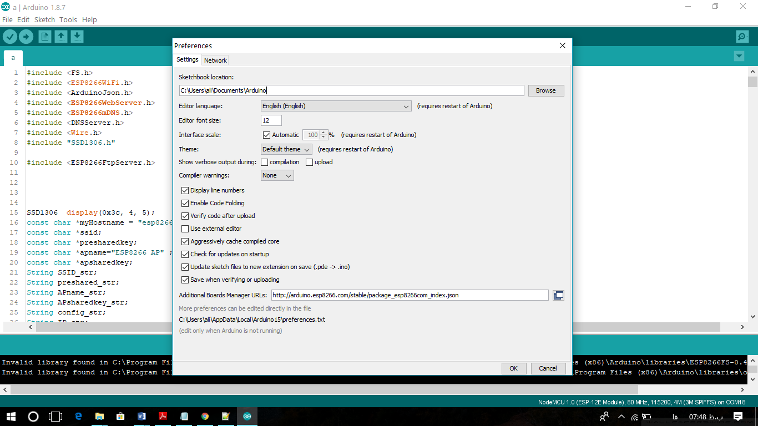The width and height of the screenshot is (758, 426).
Task: Save the sketch with the down-arrow icon
Action: tap(77, 37)
